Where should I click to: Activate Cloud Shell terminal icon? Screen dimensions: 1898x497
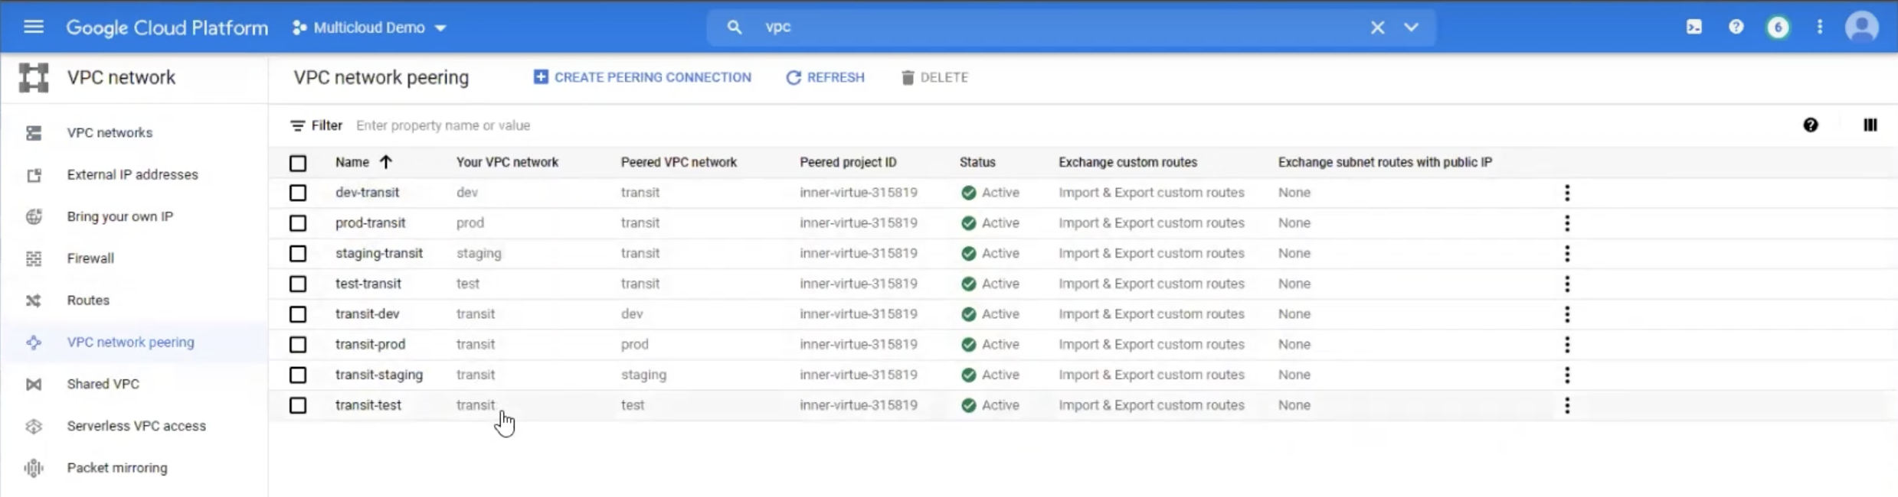[1693, 28]
